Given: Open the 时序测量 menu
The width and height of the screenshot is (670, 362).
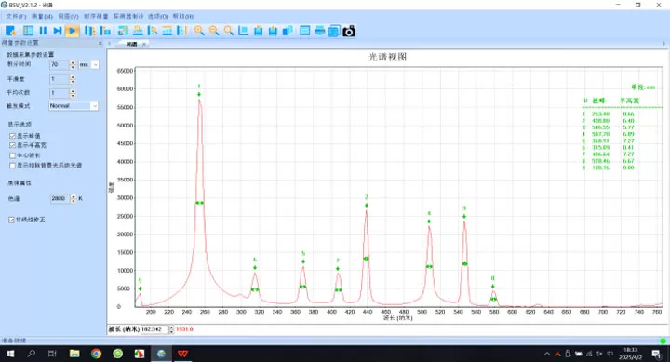Looking at the screenshot, I should click(x=96, y=16).
